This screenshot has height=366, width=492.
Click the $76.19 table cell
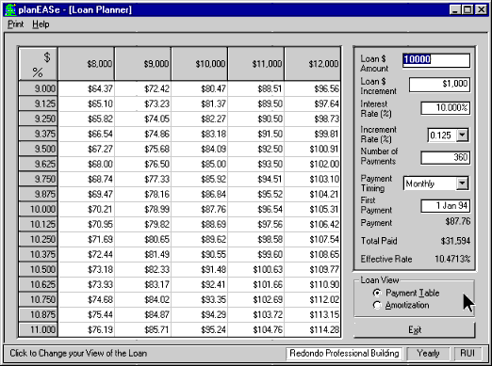point(87,329)
